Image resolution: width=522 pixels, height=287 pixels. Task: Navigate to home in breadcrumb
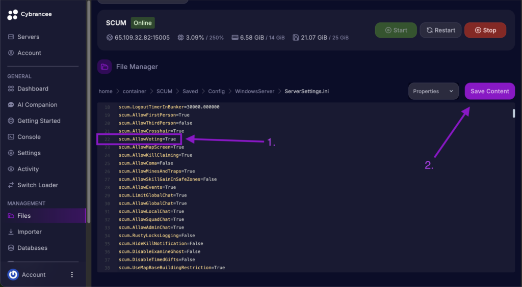(106, 92)
